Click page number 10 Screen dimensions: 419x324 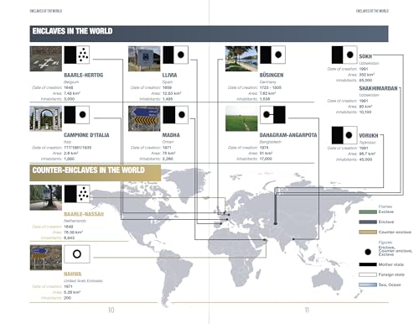[x=111, y=310]
